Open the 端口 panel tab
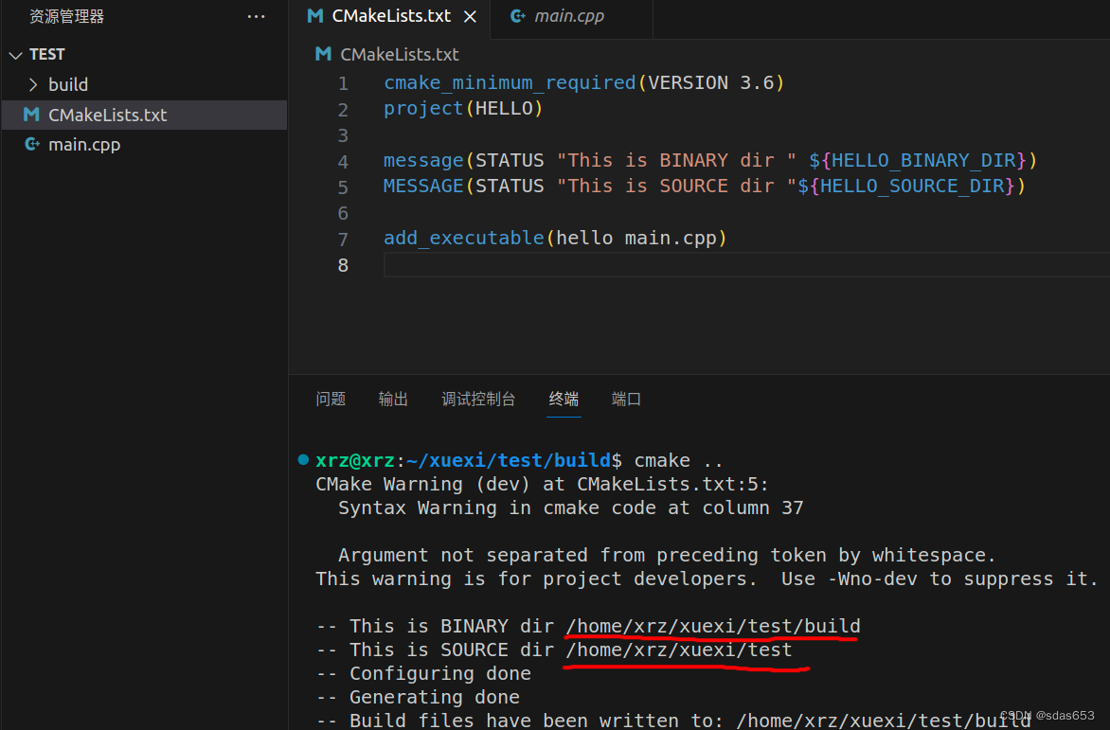 pyautogui.click(x=625, y=399)
